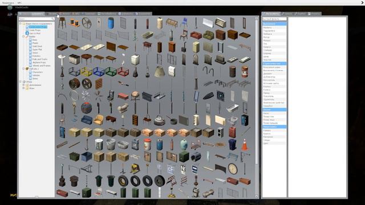
Task: Click the spawn list search field
Action: click(36, 19)
